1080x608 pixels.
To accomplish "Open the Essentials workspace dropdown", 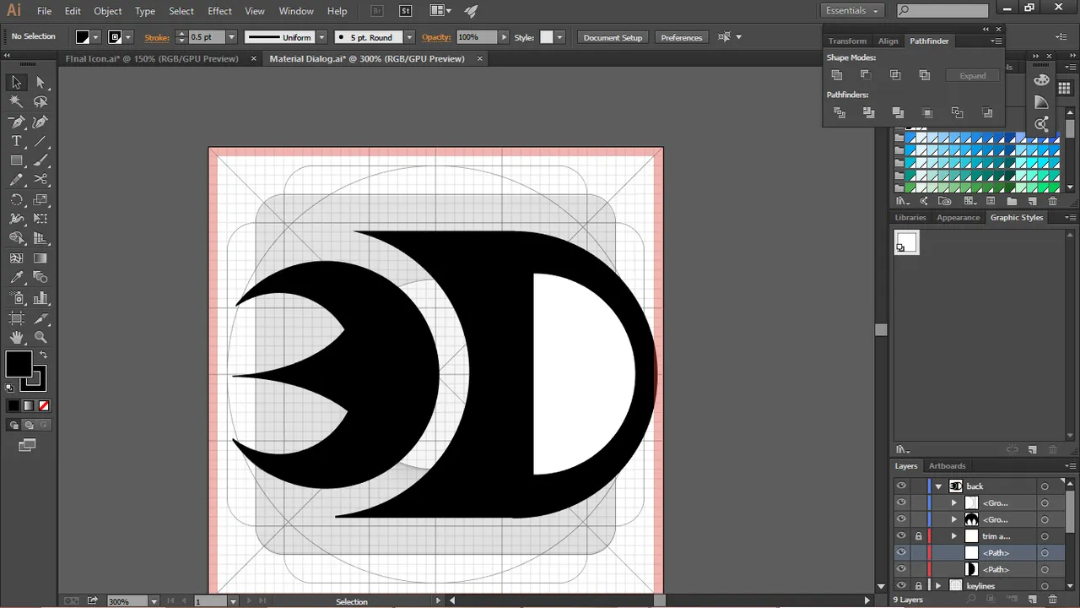I will coord(851,10).
